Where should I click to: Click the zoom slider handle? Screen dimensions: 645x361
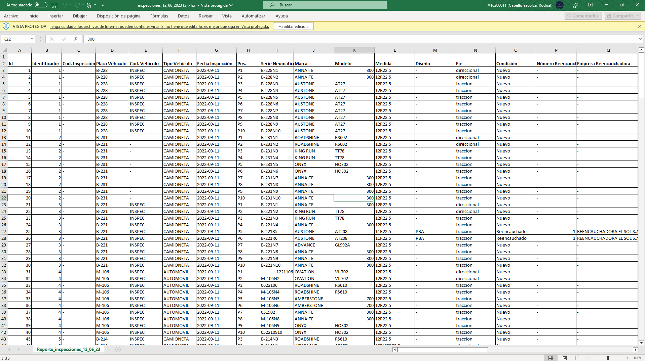pos(608,358)
